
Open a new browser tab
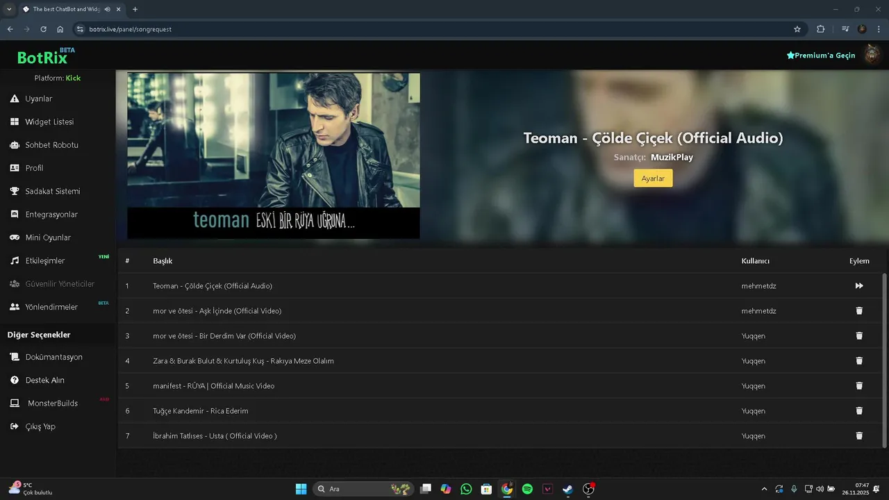[x=135, y=9]
